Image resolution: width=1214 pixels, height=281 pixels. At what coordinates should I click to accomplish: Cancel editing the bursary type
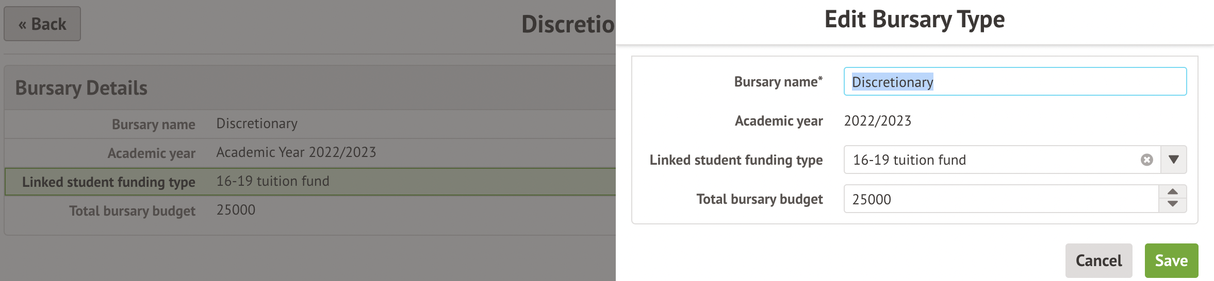[1098, 261]
